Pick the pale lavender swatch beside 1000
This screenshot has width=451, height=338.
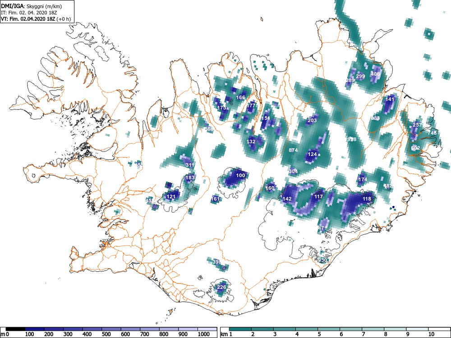pyautogui.click(x=207, y=329)
